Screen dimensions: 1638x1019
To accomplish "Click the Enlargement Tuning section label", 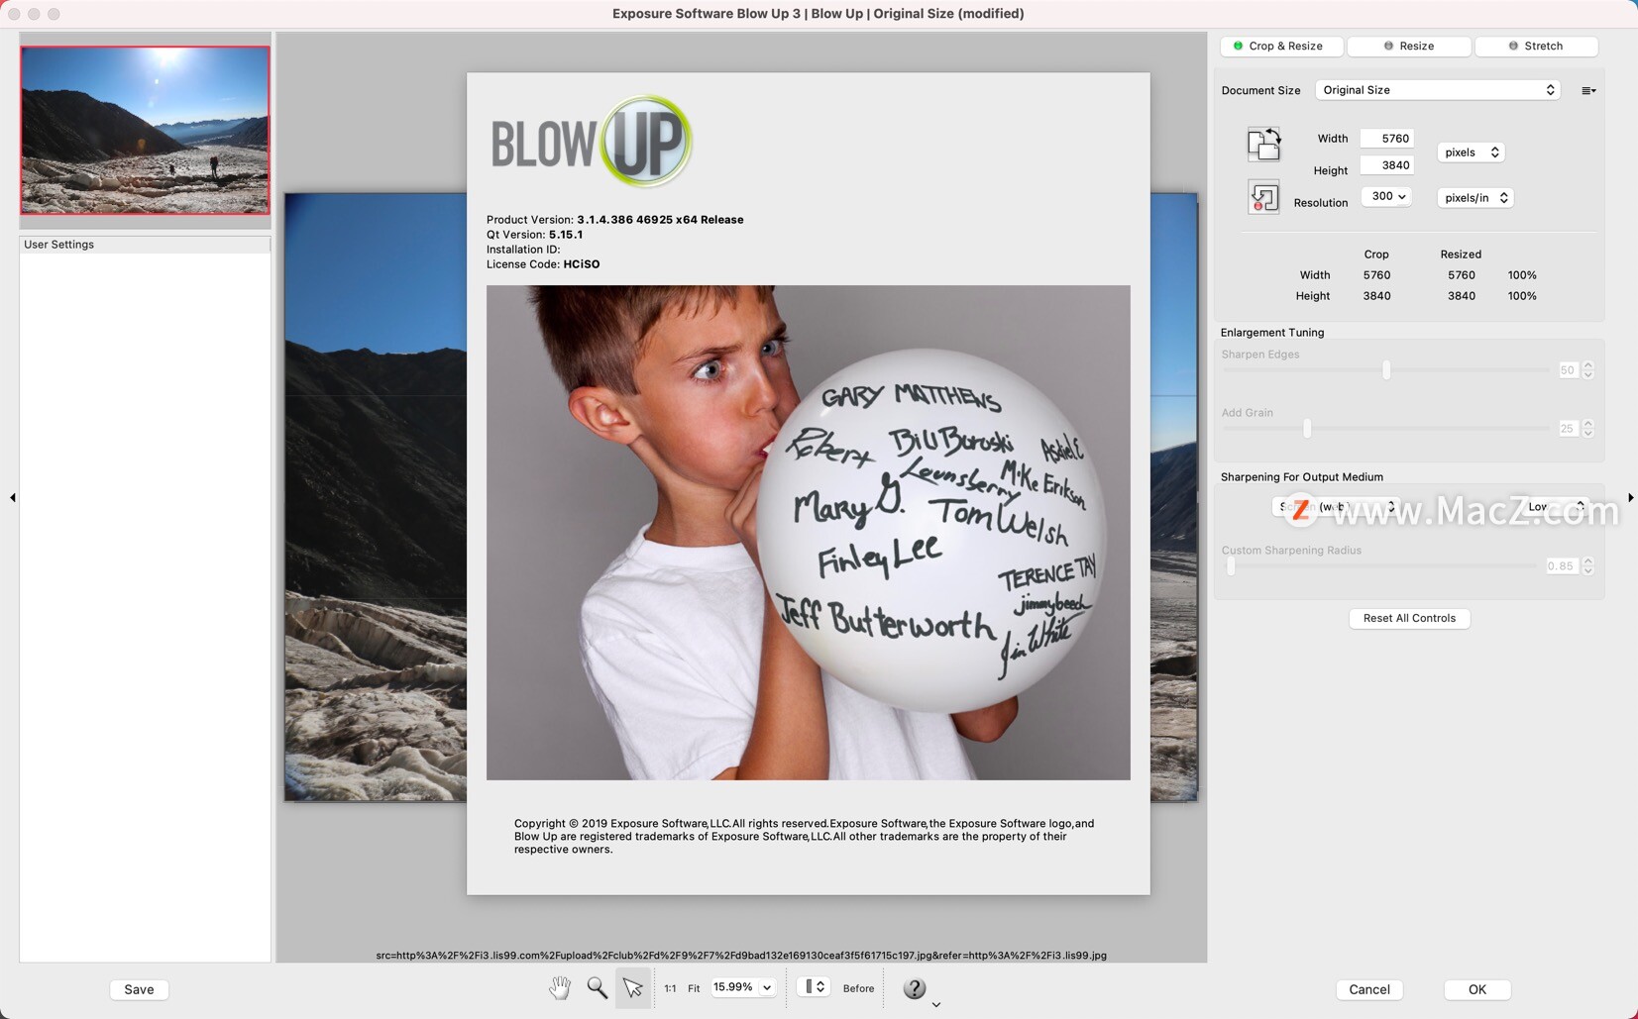I will (1272, 333).
